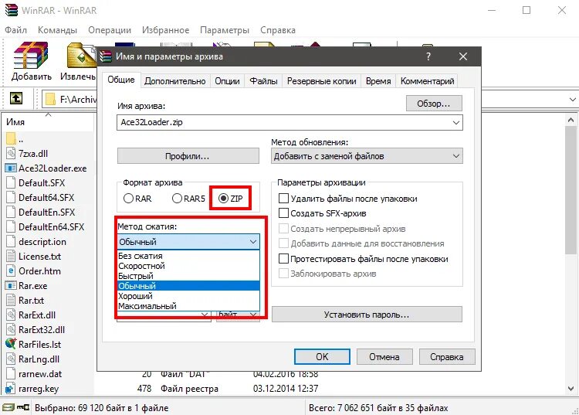This screenshot has height=415, width=579.
Task: Switch to the 'Дополнительно' tab
Action: tap(175, 81)
